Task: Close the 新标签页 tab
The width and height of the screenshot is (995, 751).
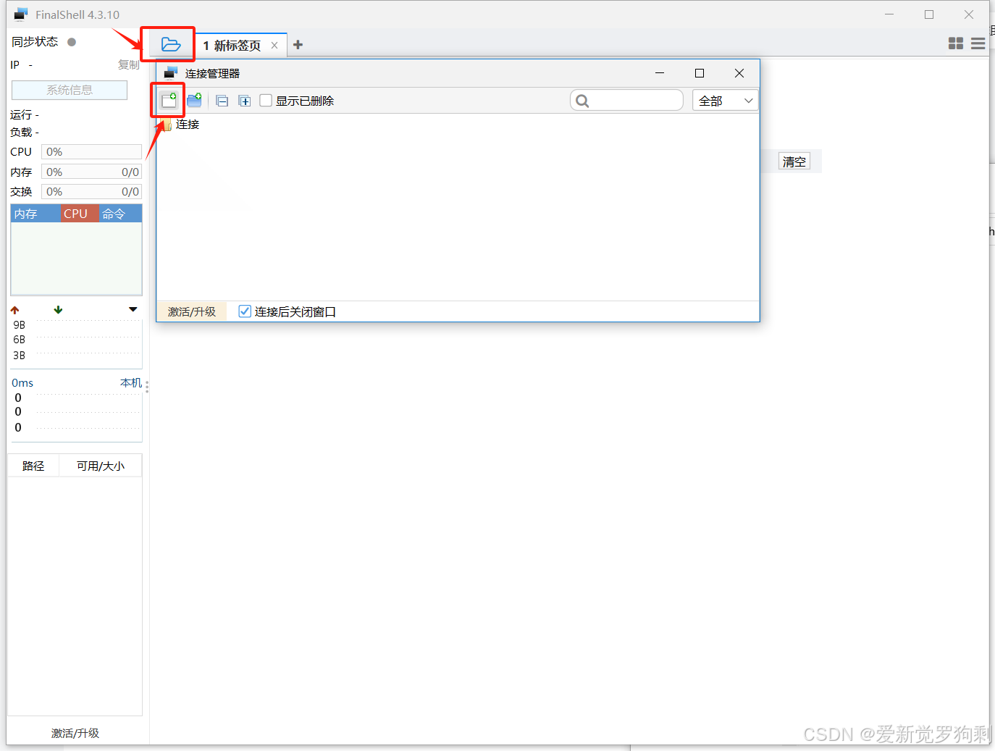Action: point(274,46)
